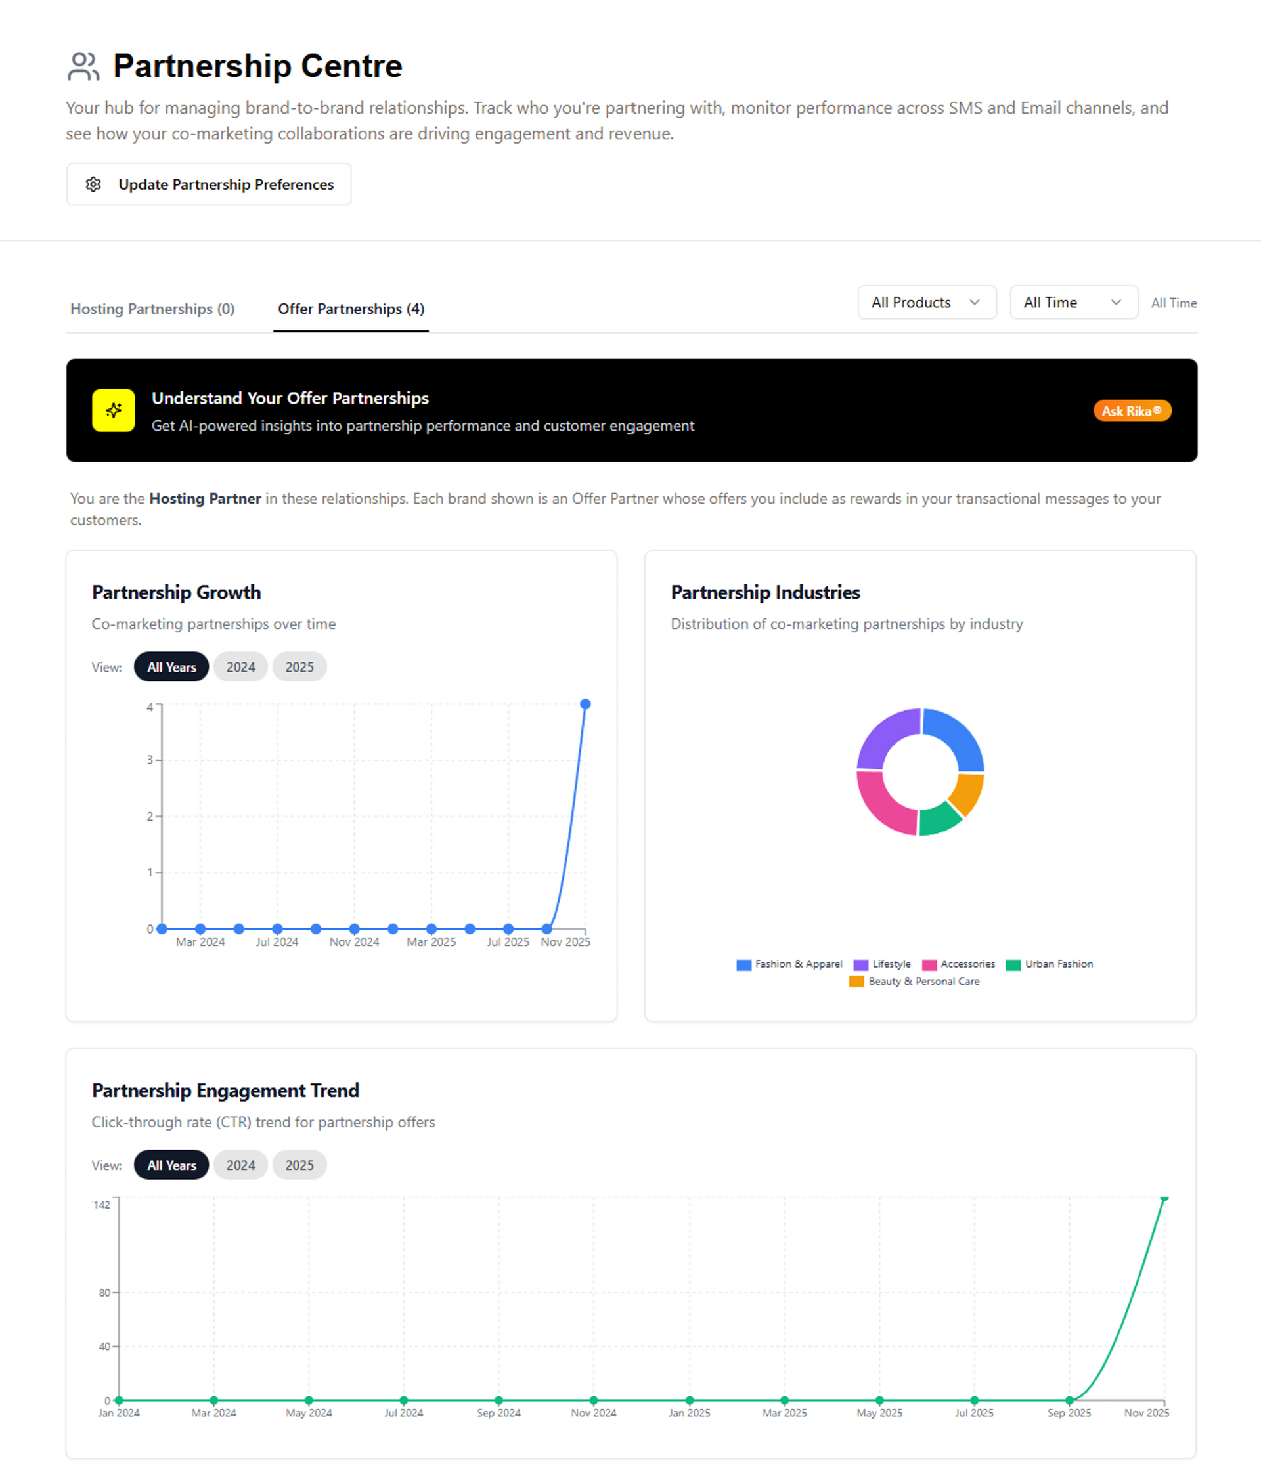This screenshot has width=1261, height=1470.
Task: Select 2024 view in Partnership Growth
Action: 240,667
